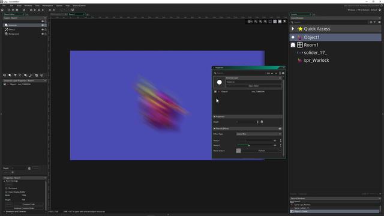Click Create Layer Folder icon
The image size is (384, 216).
coord(36,75)
